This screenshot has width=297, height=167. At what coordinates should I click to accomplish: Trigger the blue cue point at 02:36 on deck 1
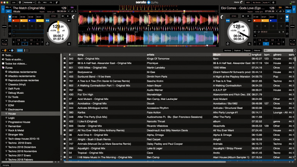[32, 21]
